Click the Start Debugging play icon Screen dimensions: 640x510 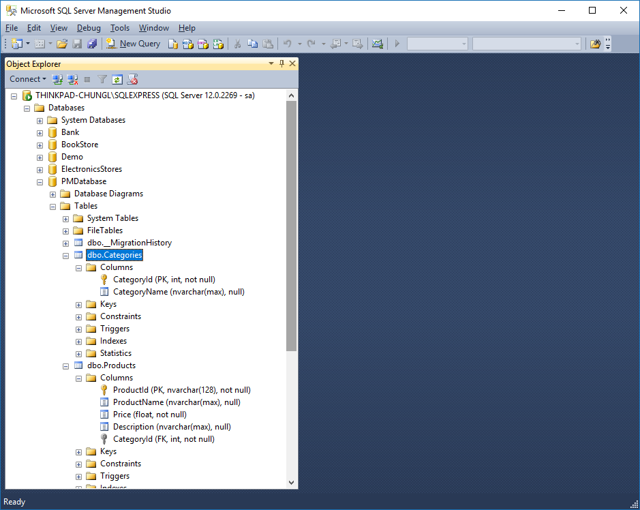397,44
